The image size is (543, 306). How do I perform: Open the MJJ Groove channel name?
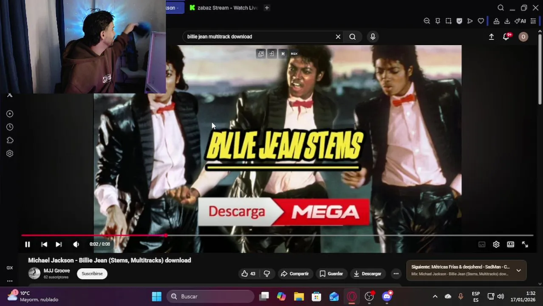click(x=57, y=271)
